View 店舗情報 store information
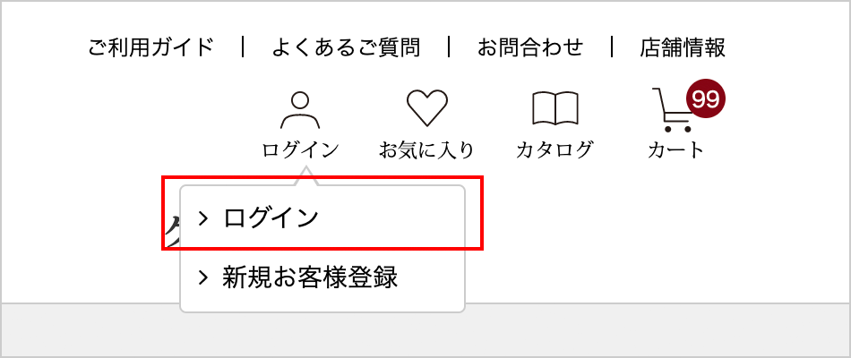Screen dimensions: 851x358 [683, 47]
